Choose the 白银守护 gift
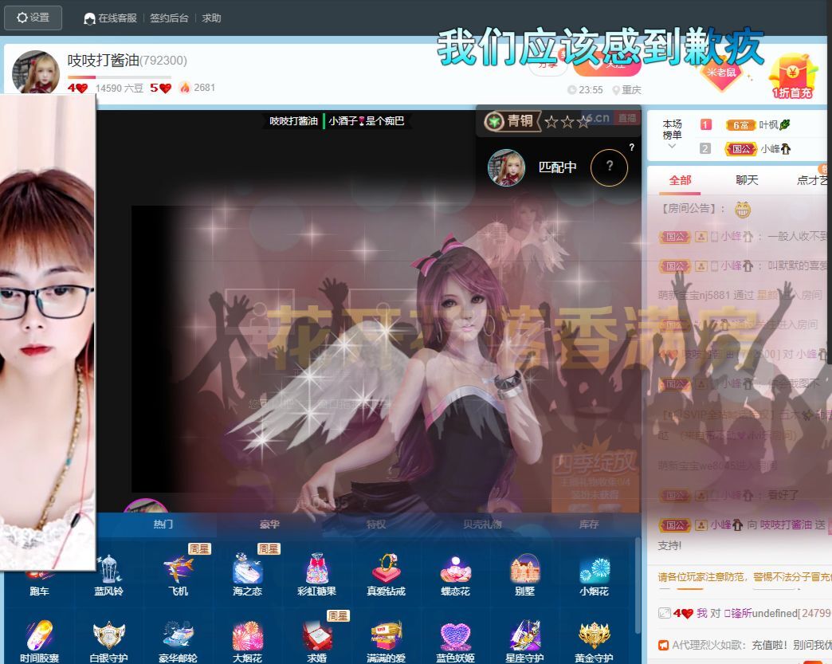 108,641
